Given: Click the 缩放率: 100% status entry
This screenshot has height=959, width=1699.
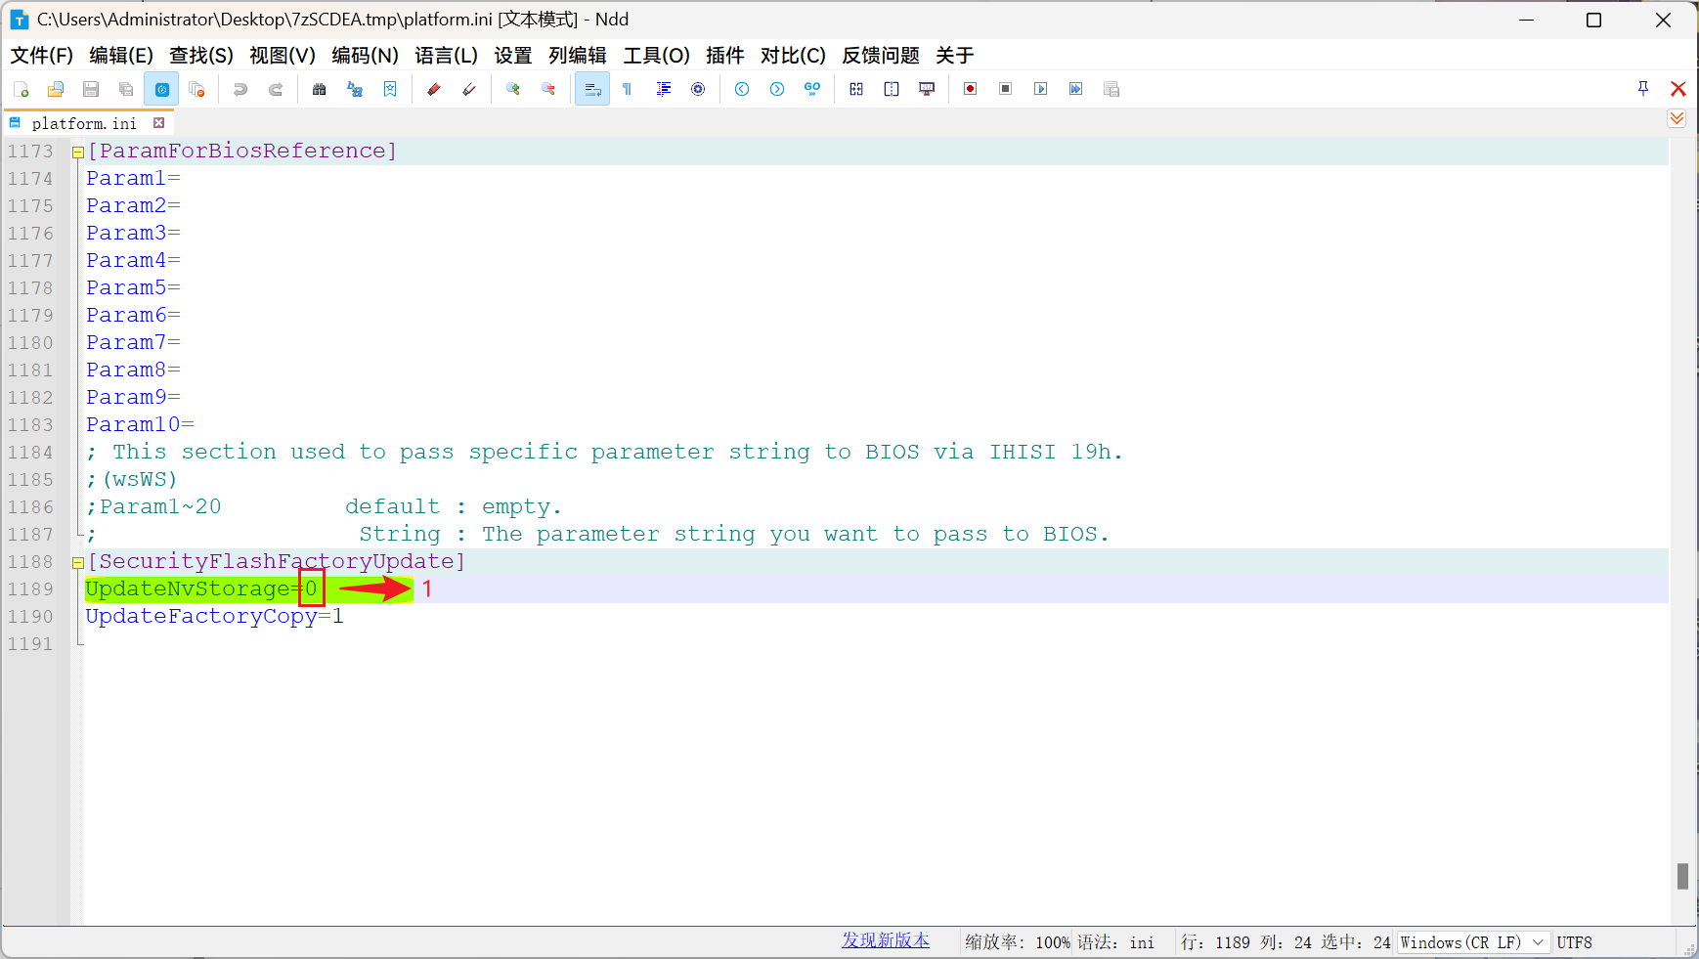Looking at the screenshot, I should tap(1018, 942).
